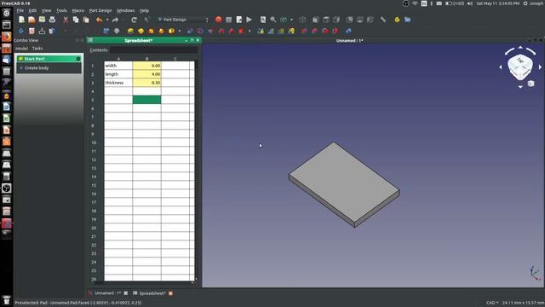Select cell with value 0.50
This screenshot has height=307, width=545.
(146, 83)
